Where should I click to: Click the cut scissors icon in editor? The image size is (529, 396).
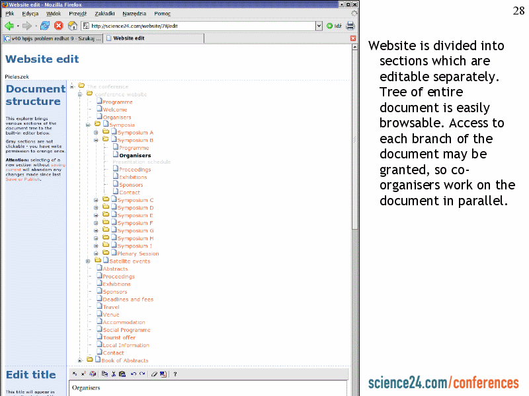[113, 374]
